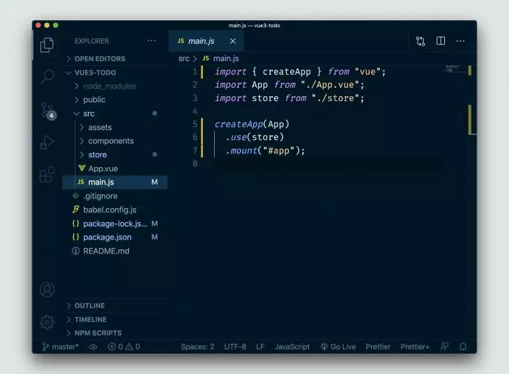Collapse the VUE3-TODO project section
Screen dimensions: 509x374
pos(115,72)
